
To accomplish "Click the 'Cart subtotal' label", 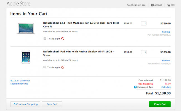I will (146, 80).
